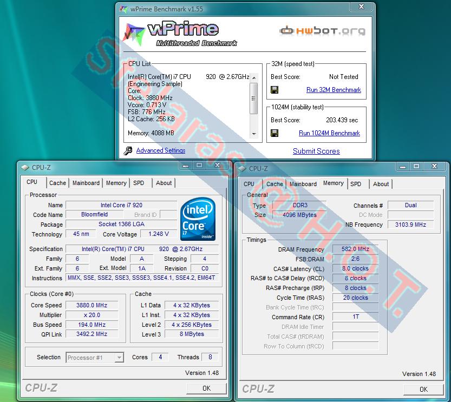Click the Name field 'Intel Core i7 920'
The width and height of the screenshot is (451, 402).
pos(121,205)
